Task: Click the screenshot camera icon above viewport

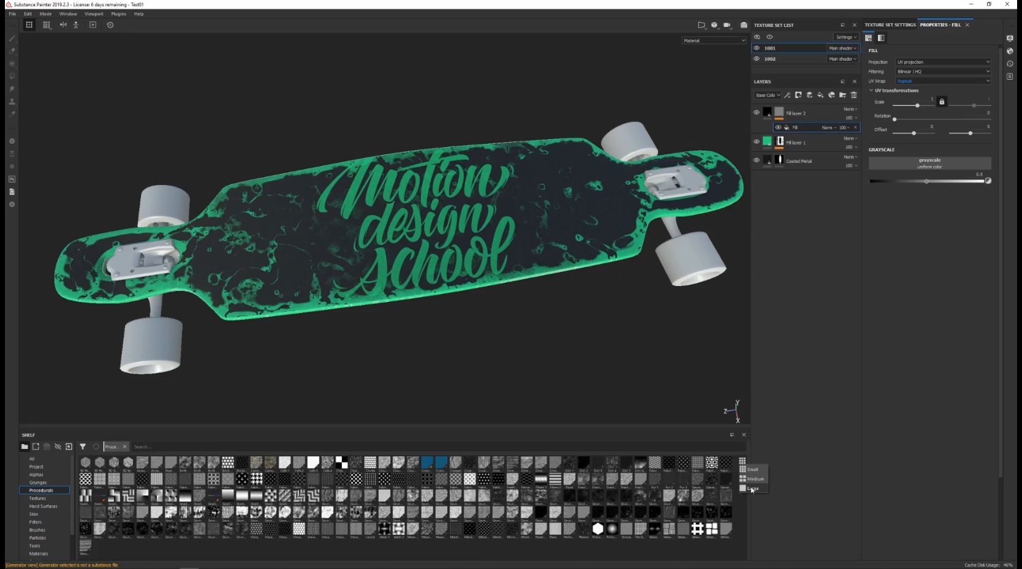Action: tap(744, 25)
